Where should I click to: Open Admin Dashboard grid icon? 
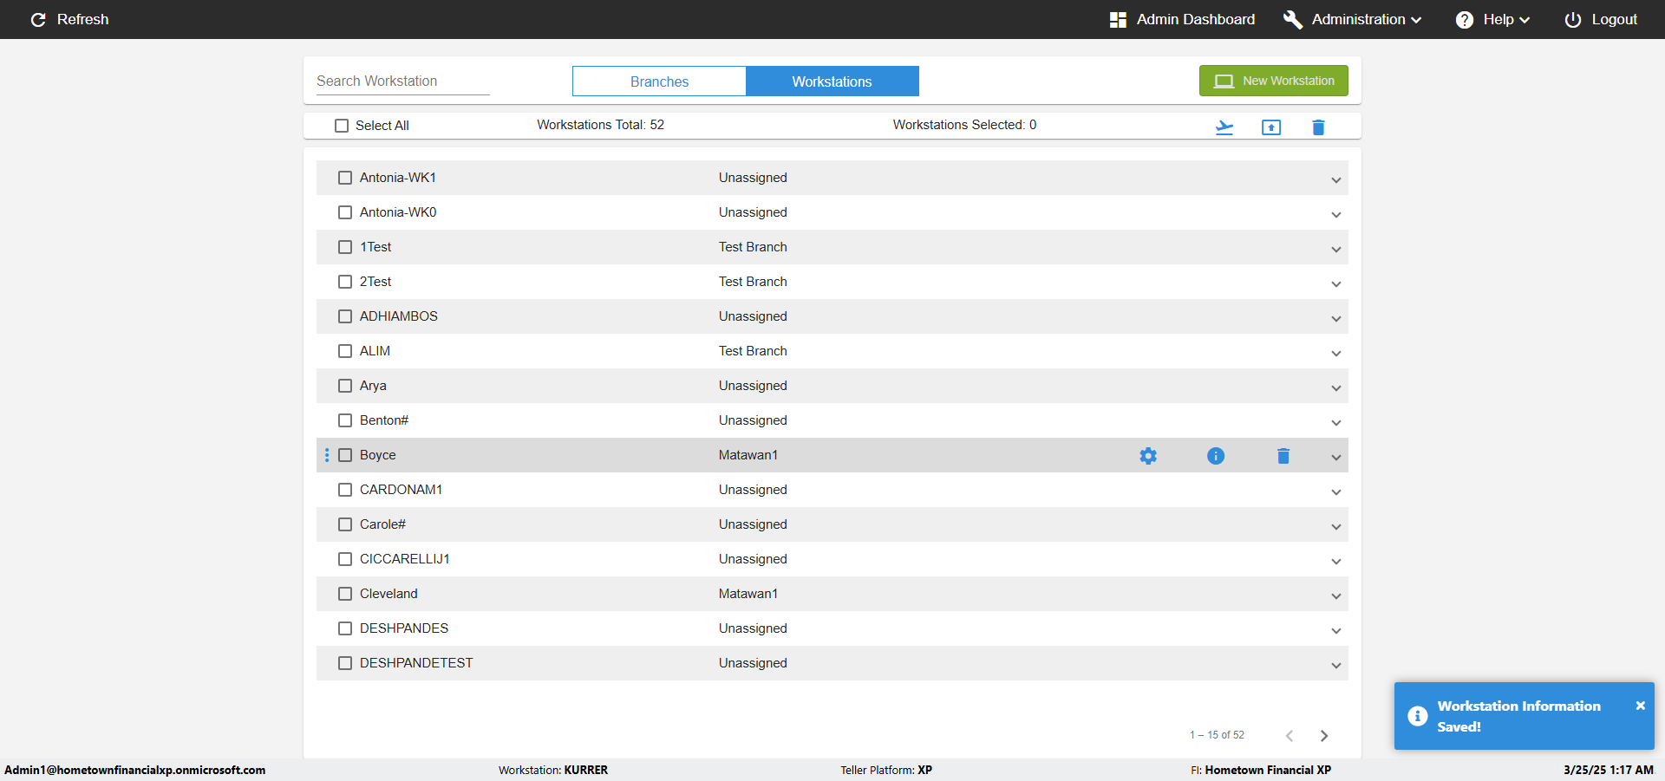[1118, 19]
